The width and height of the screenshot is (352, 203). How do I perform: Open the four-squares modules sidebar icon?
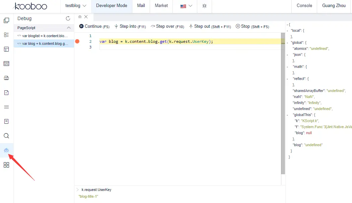click(6, 165)
